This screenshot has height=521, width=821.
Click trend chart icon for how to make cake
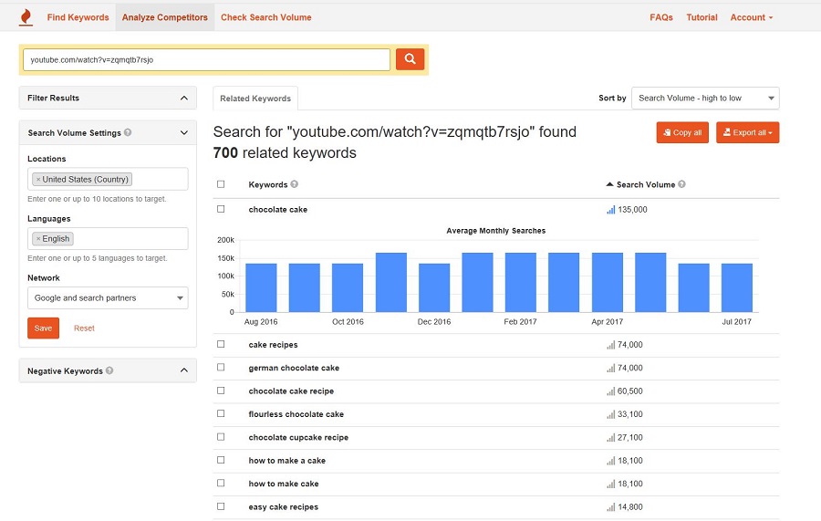[x=610, y=484]
